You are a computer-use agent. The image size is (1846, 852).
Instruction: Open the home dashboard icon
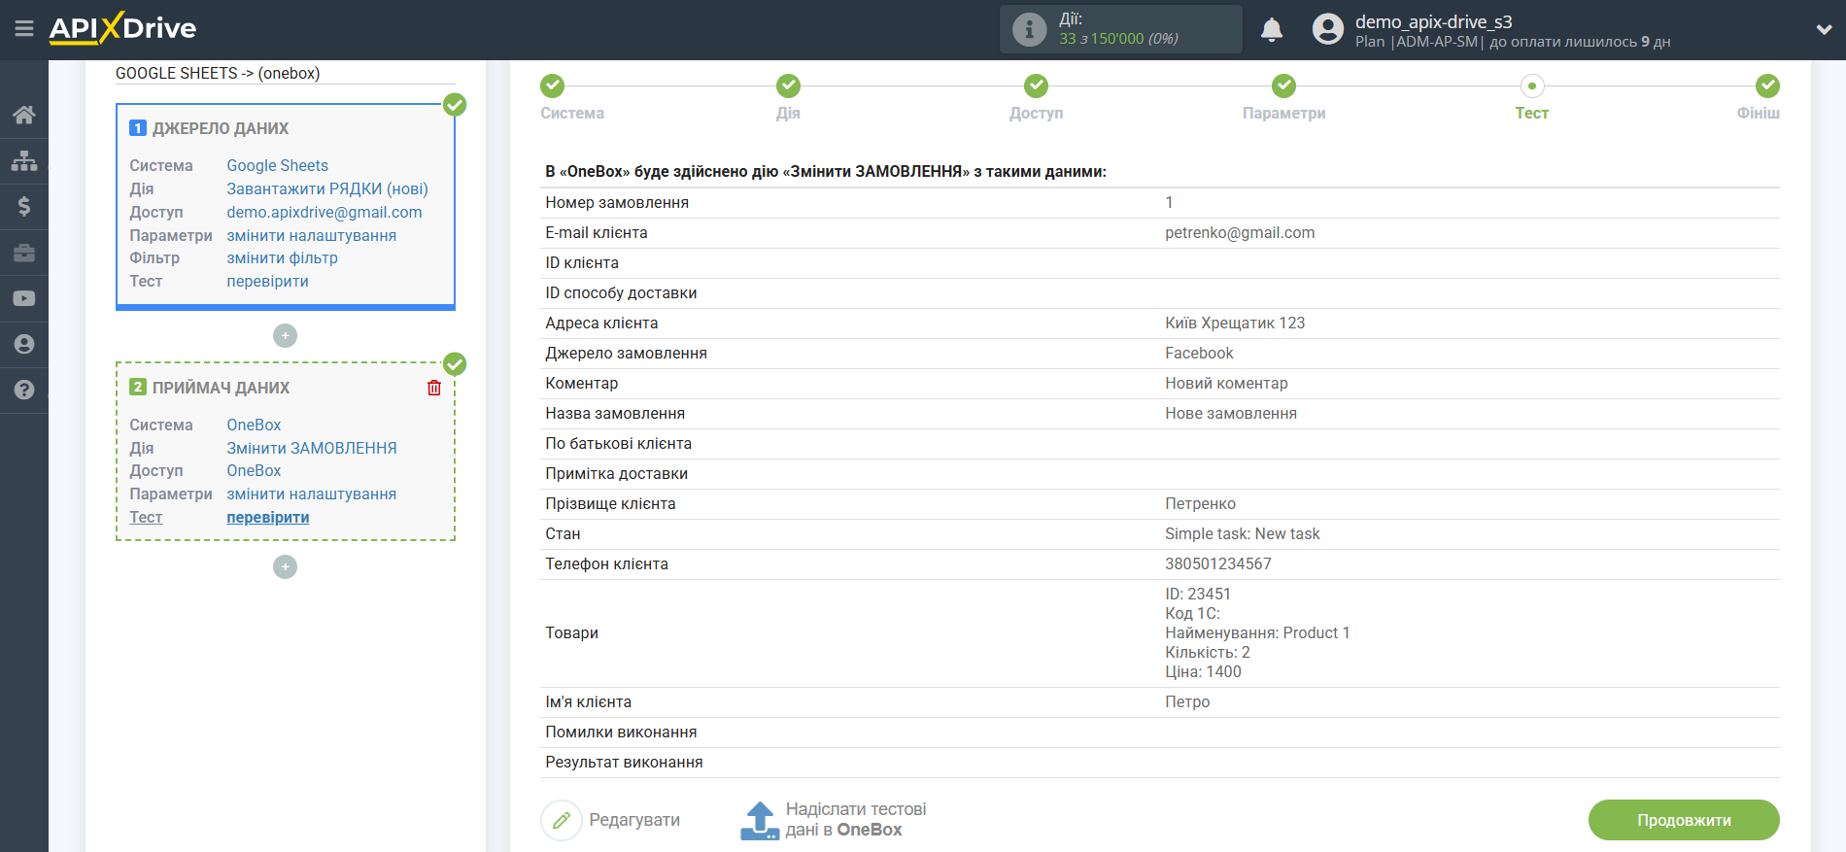pyautogui.click(x=24, y=115)
